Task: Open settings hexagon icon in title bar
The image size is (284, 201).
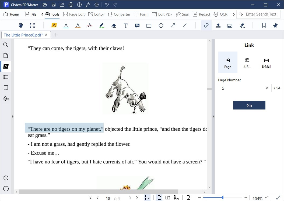Action: pos(97,5)
